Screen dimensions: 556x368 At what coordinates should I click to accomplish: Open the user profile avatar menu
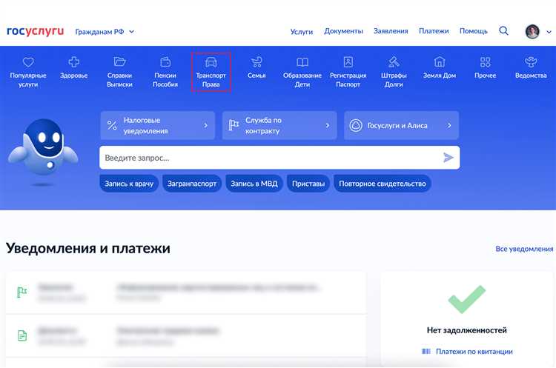[x=532, y=31]
